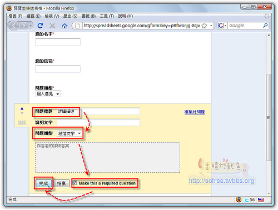278x210 pixels.
Task: Open the 說明 (H) menu
Action: pos(126,16)
